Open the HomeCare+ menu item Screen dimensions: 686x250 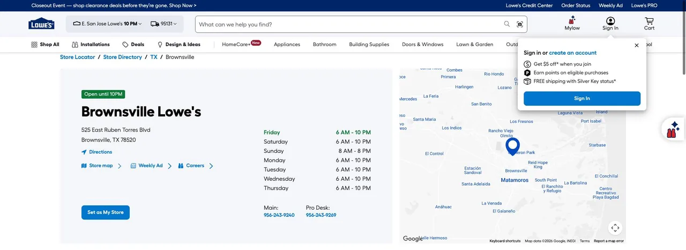241,44
